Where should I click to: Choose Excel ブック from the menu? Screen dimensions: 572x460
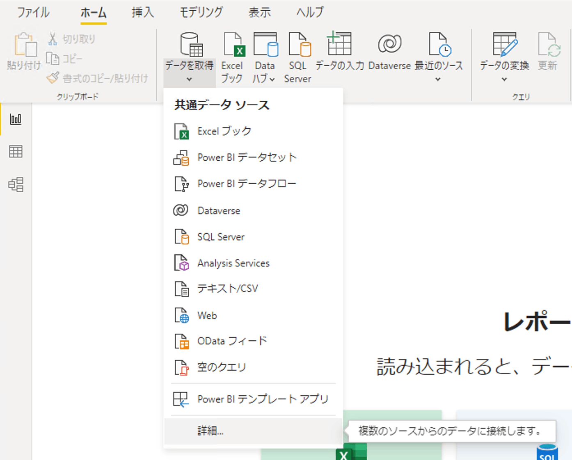pyautogui.click(x=253, y=131)
